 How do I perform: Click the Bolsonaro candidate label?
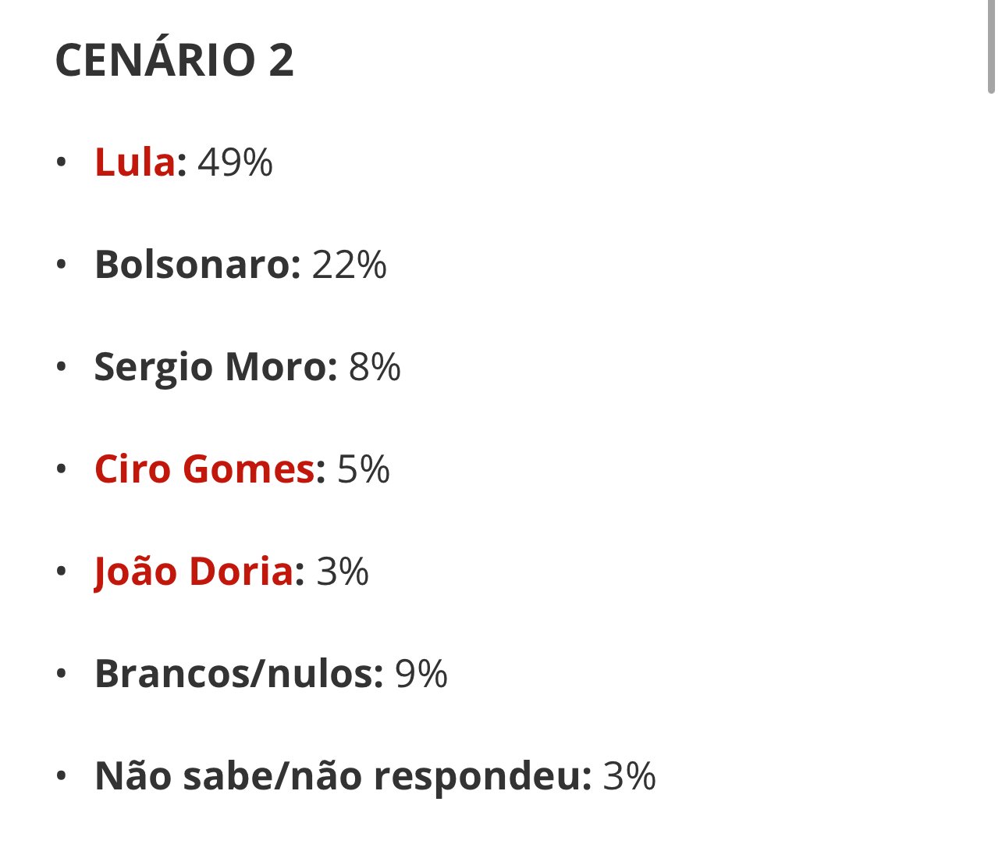[x=197, y=265]
